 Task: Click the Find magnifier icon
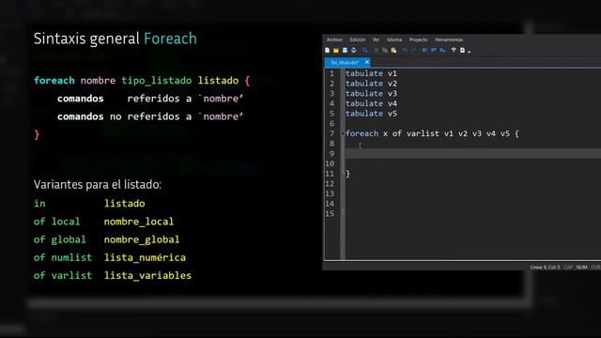[x=365, y=50]
